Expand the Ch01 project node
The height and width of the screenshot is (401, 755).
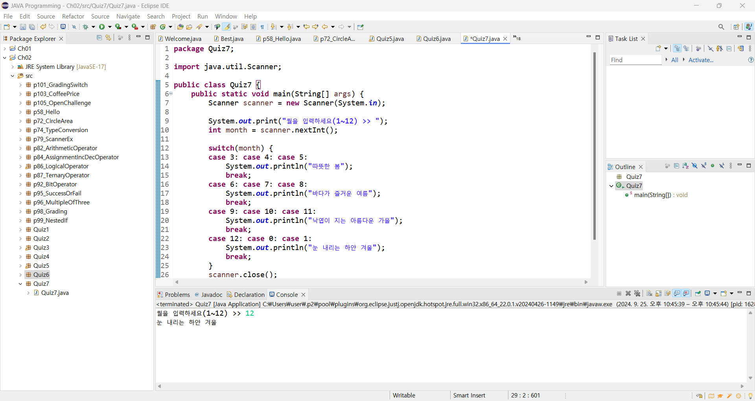[5, 49]
